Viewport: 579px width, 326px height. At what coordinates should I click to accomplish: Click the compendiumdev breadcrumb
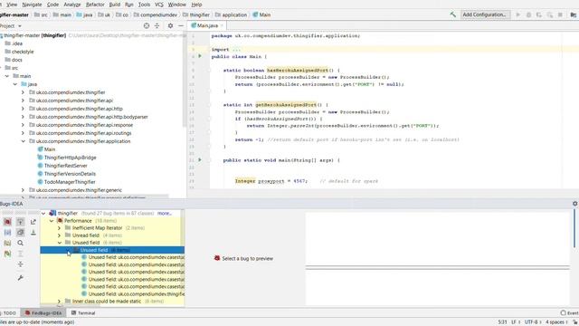click(156, 14)
